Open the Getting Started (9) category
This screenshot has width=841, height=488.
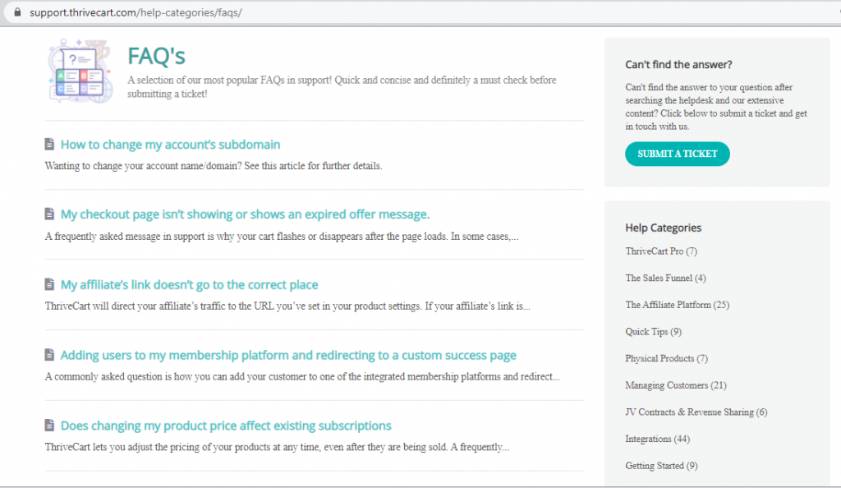pos(661,466)
